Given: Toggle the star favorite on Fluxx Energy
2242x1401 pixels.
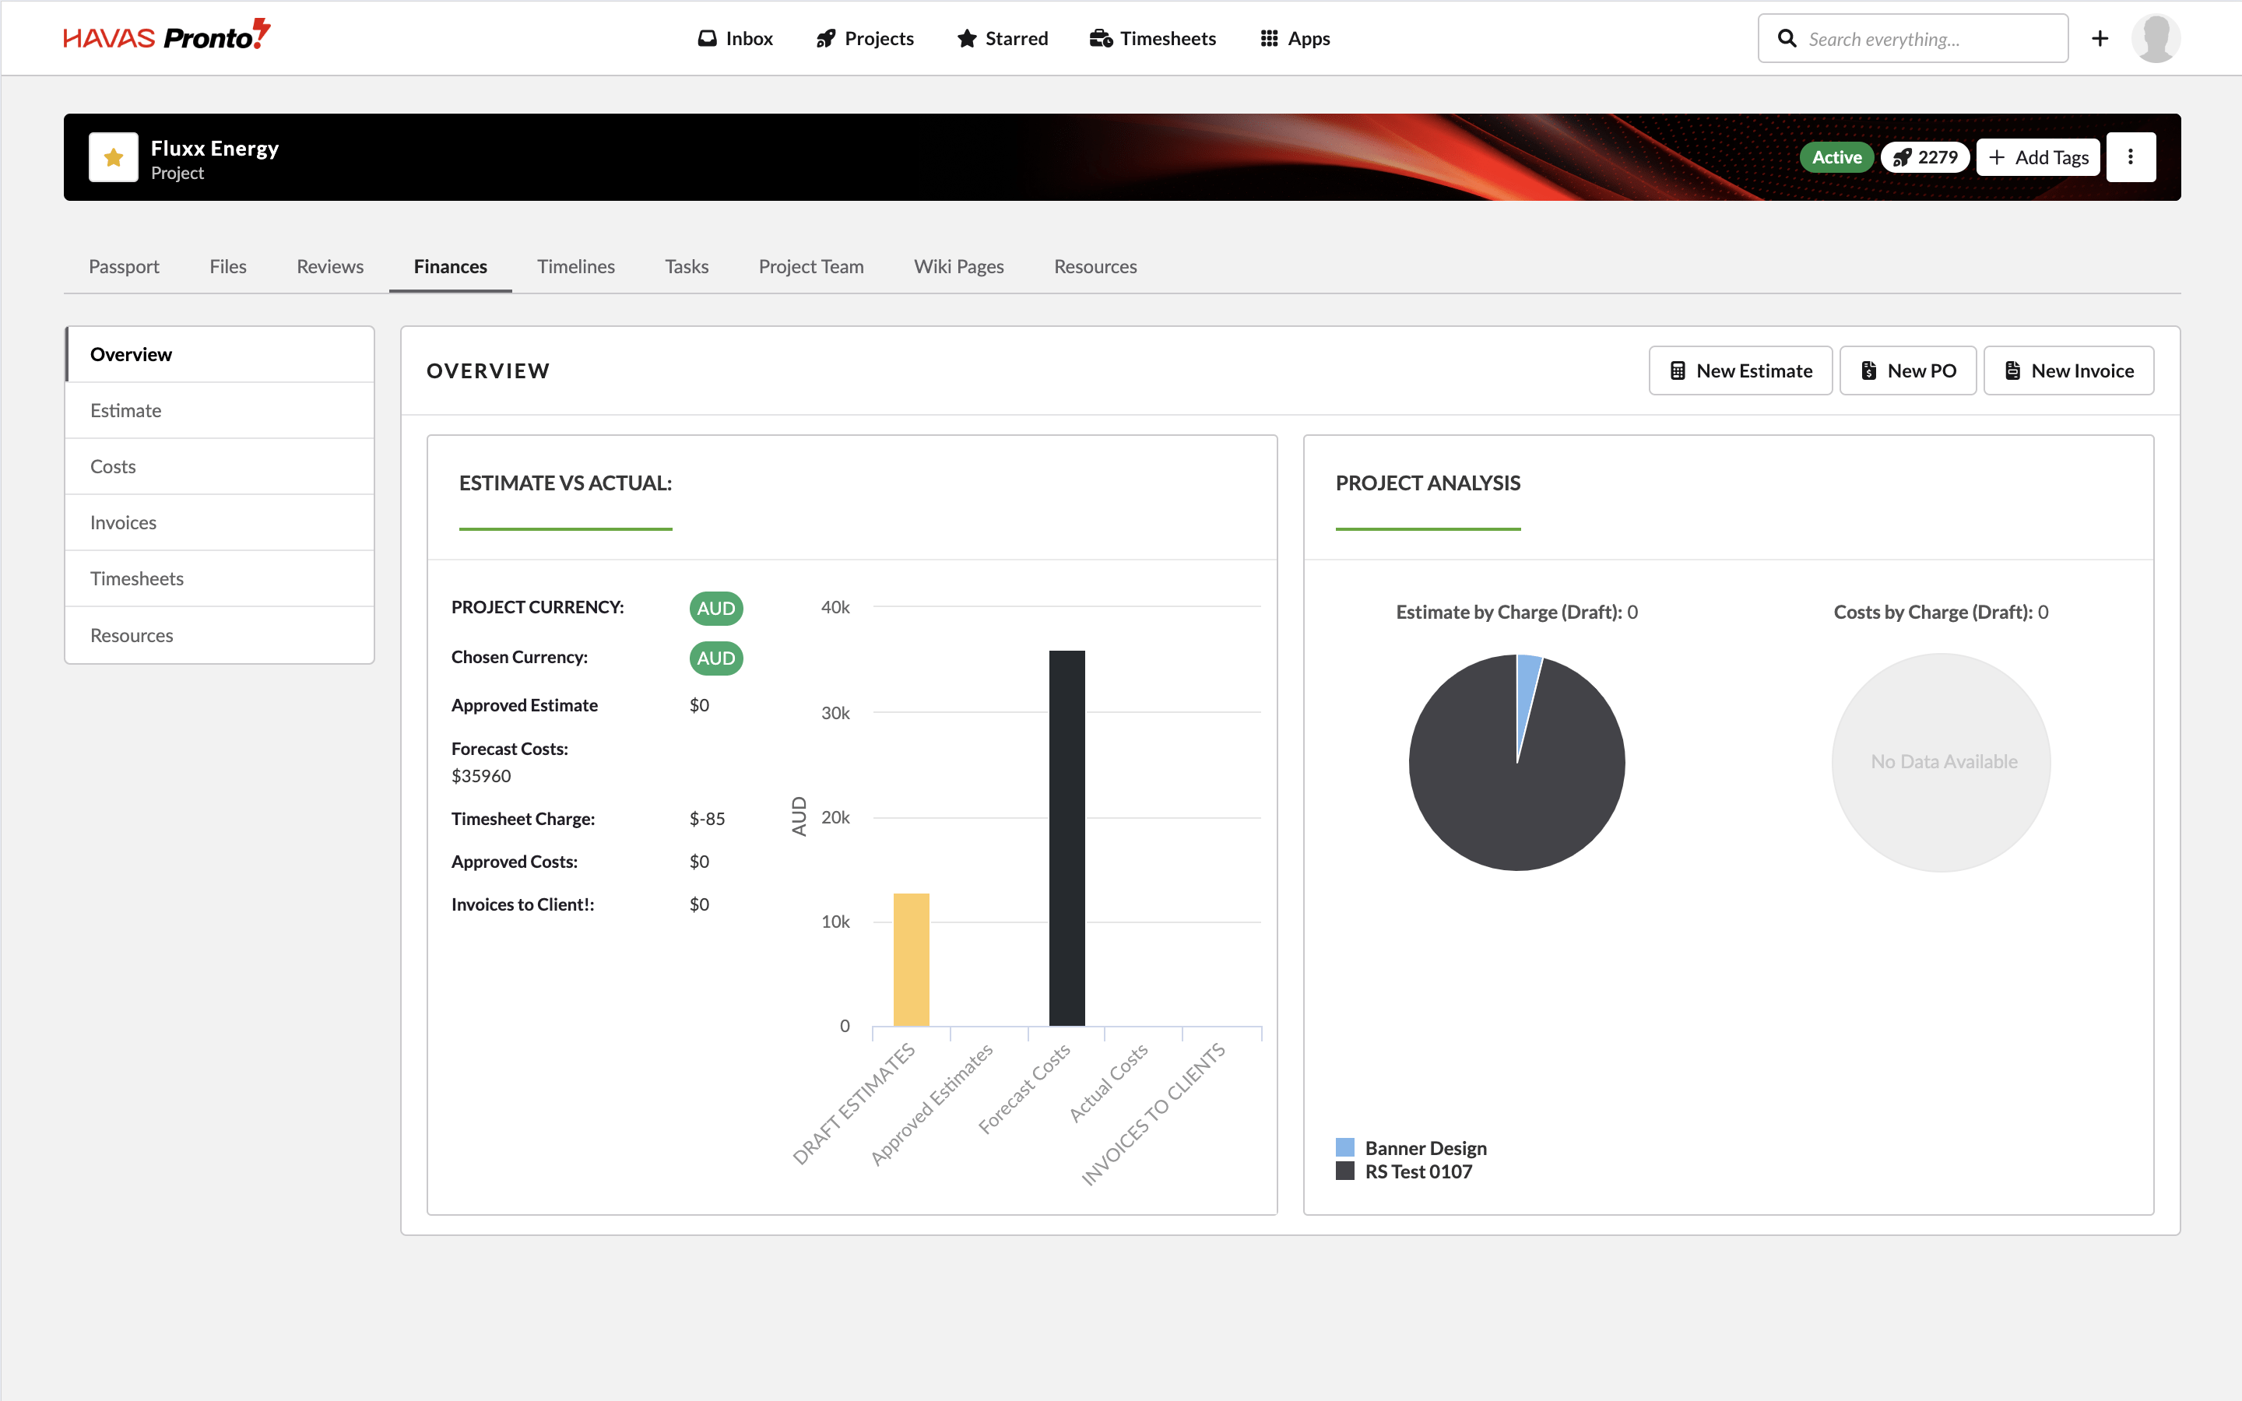Looking at the screenshot, I should (x=113, y=157).
